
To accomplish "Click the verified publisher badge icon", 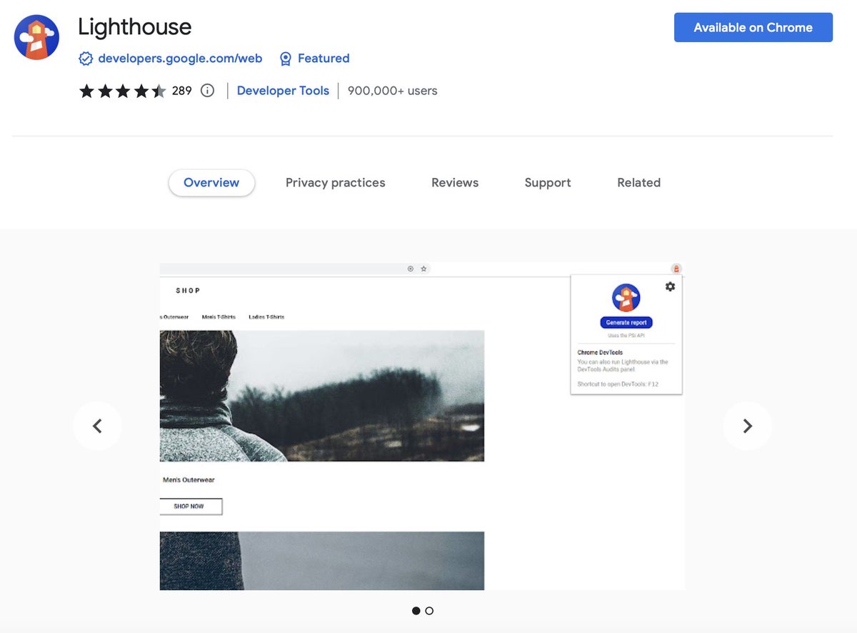I will [x=86, y=59].
